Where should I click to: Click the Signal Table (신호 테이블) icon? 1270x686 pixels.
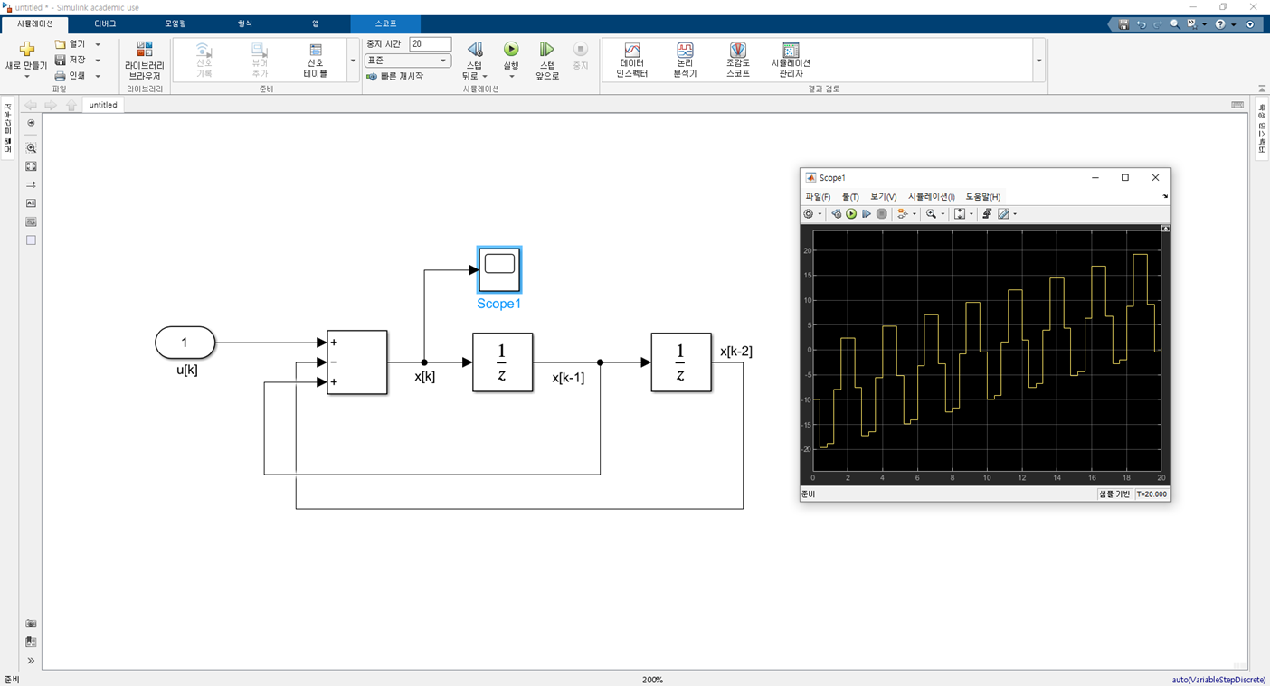click(316, 51)
